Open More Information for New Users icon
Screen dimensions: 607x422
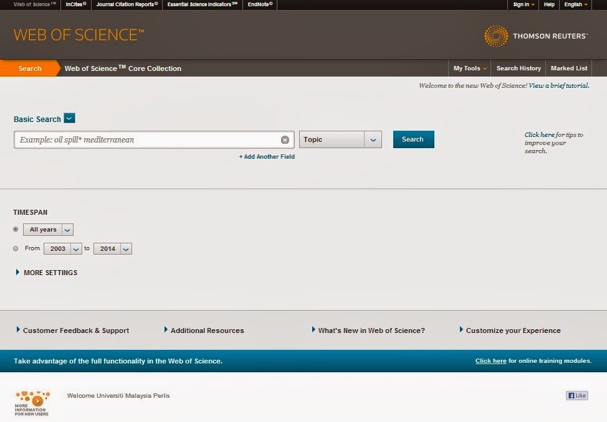click(x=32, y=403)
